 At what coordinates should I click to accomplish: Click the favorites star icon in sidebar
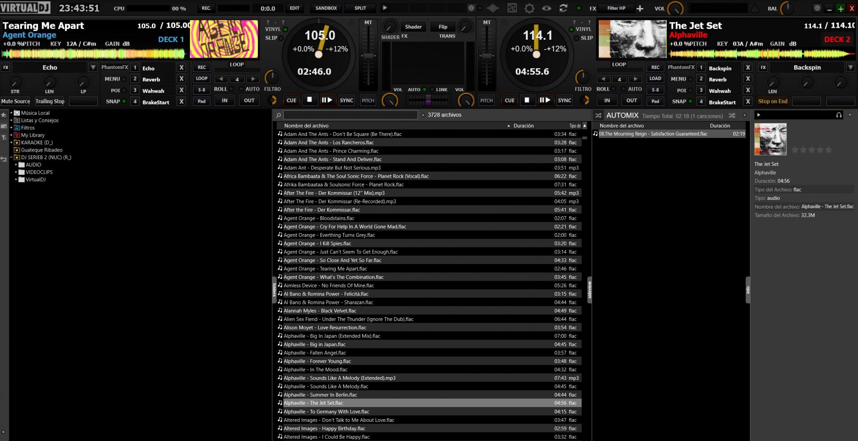coord(4,115)
